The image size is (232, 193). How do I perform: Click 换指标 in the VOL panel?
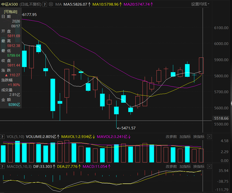pyautogui.click(x=199, y=137)
